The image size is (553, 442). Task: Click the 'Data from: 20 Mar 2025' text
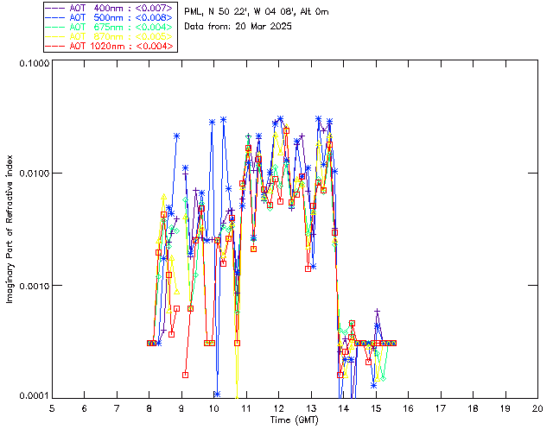pyautogui.click(x=238, y=27)
